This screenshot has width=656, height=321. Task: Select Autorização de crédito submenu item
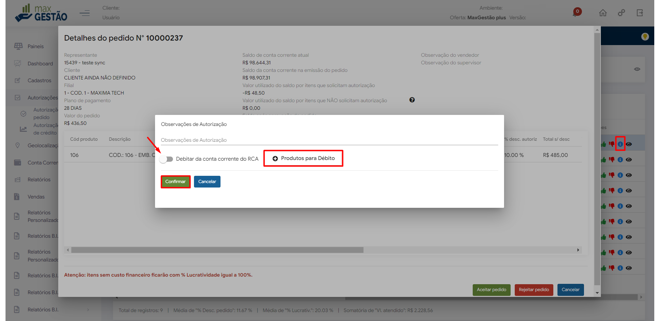[x=45, y=129]
